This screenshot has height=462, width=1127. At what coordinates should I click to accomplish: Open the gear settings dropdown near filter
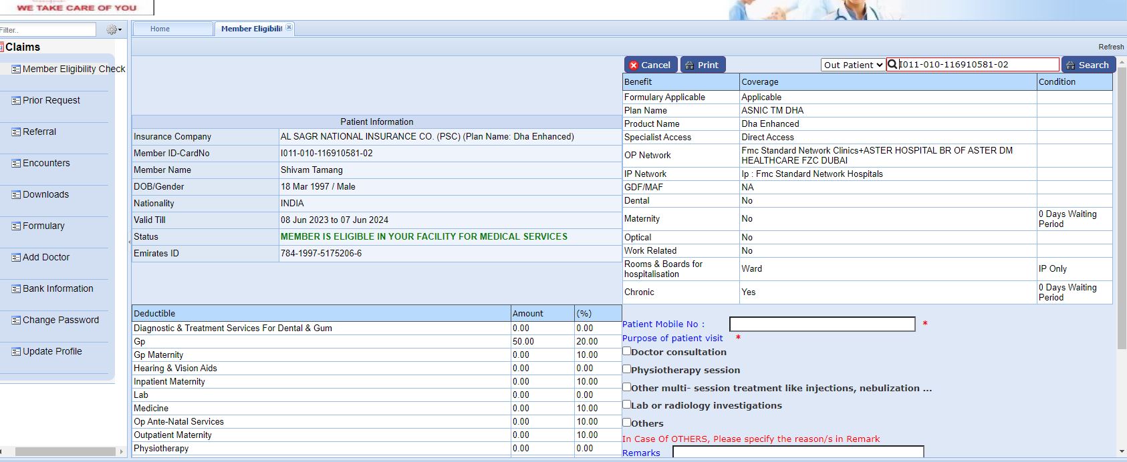114,29
